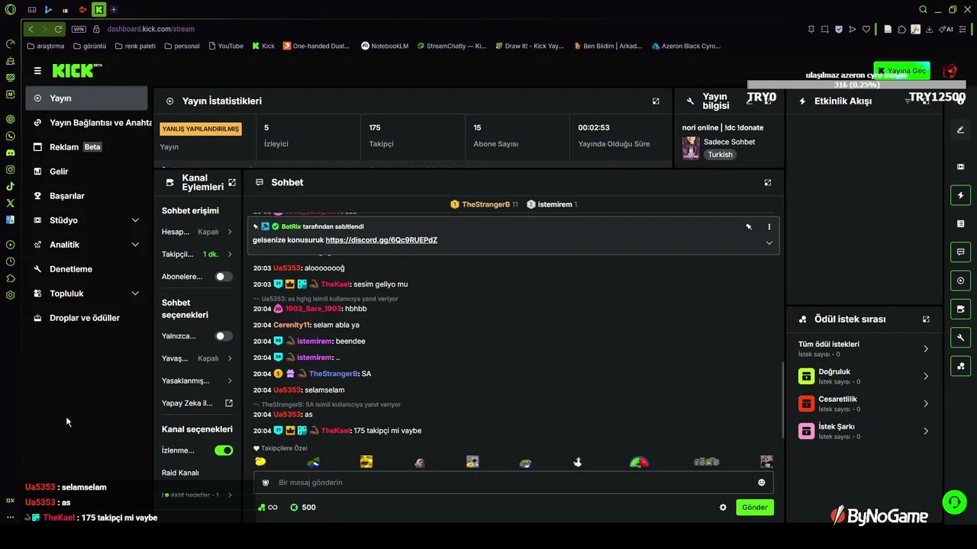Click the green Kick logo in header

click(77, 71)
